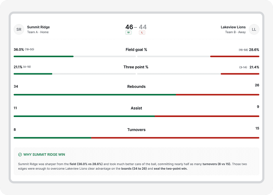
Task: Click the SR team avatar icon
Action: 18,29
